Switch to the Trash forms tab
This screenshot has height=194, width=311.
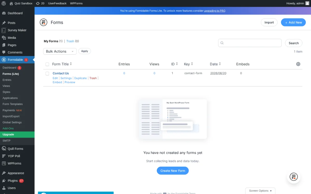click(x=70, y=41)
